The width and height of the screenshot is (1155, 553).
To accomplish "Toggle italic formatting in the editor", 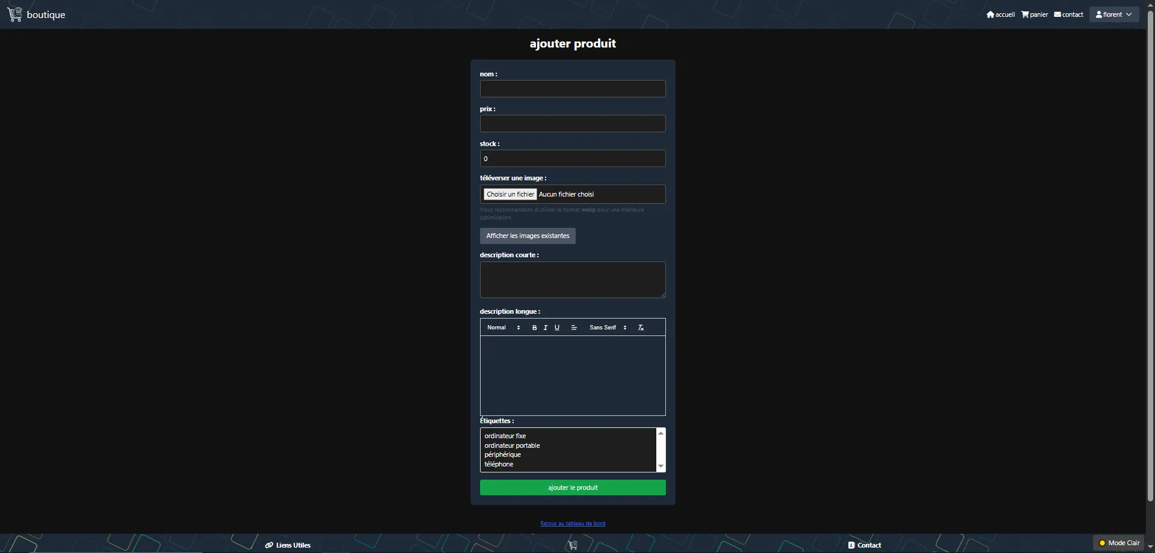I will point(546,328).
